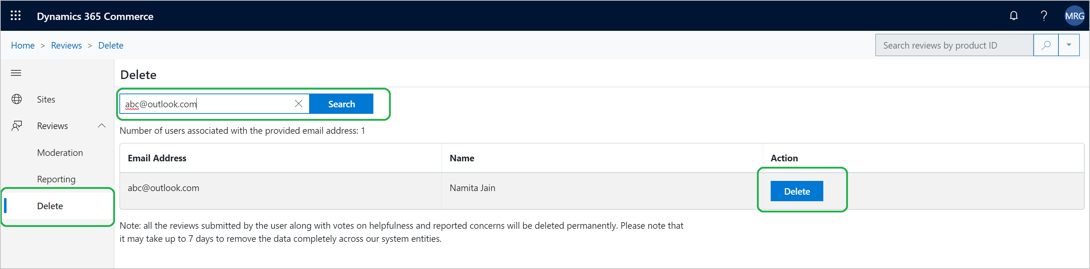Open the help question mark icon

(1044, 16)
